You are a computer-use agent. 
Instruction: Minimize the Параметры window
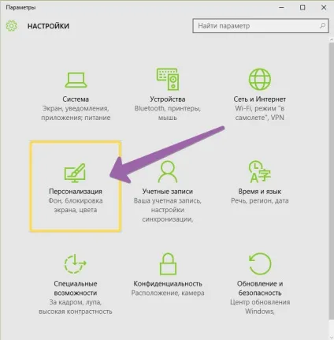pyautogui.click(x=281, y=7)
